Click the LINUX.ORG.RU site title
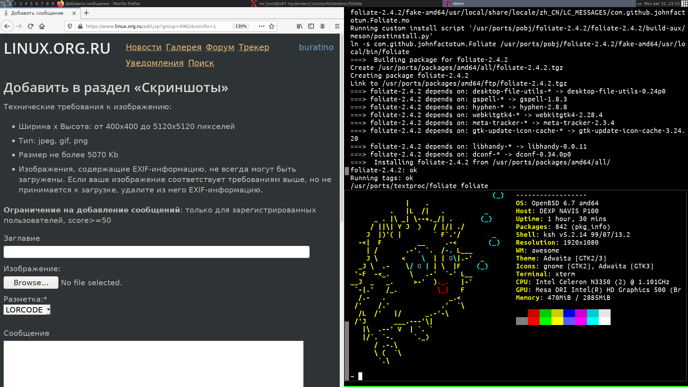 point(57,48)
